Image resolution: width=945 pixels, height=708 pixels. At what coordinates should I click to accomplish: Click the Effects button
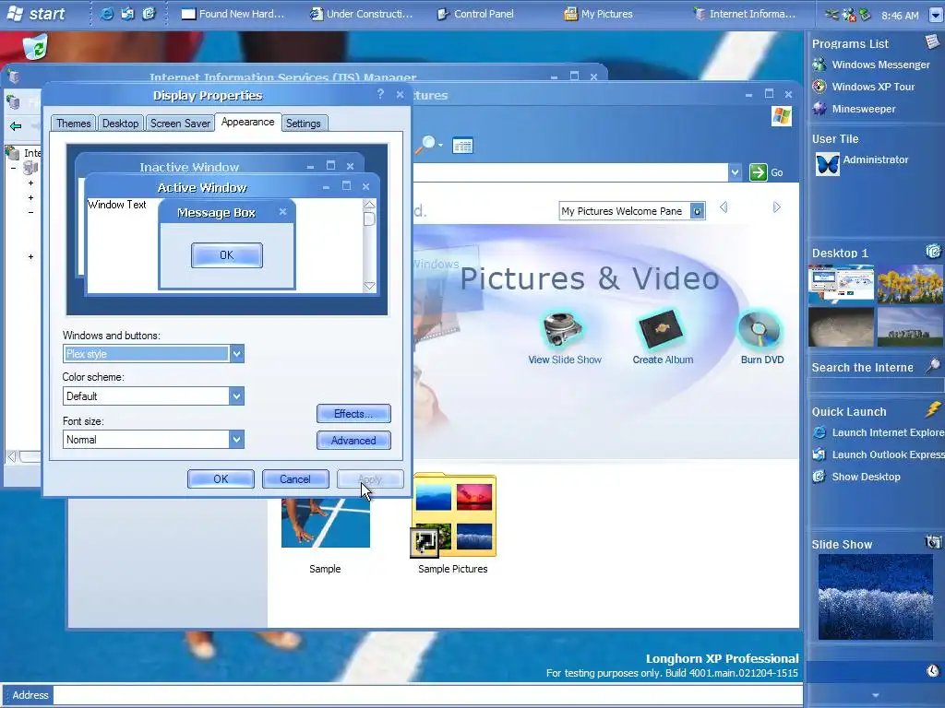pos(353,414)
